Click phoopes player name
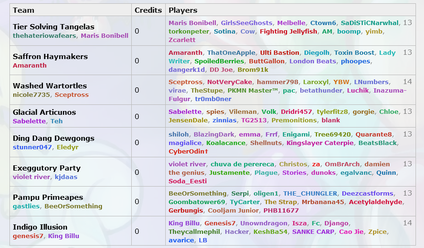The width and height of the screenshot is (424, 248). point(356,61)
